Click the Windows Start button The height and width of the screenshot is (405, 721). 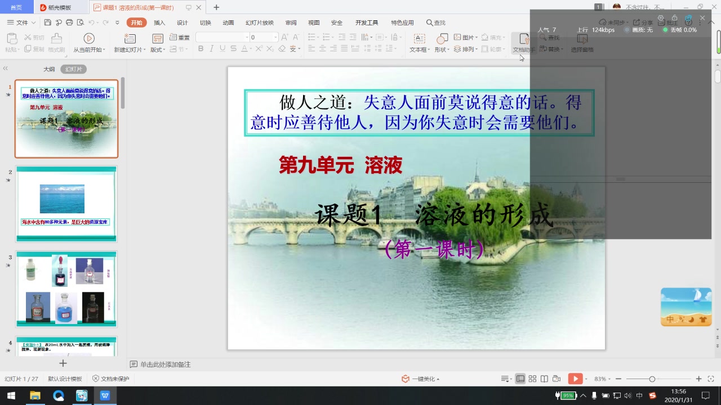11,395
